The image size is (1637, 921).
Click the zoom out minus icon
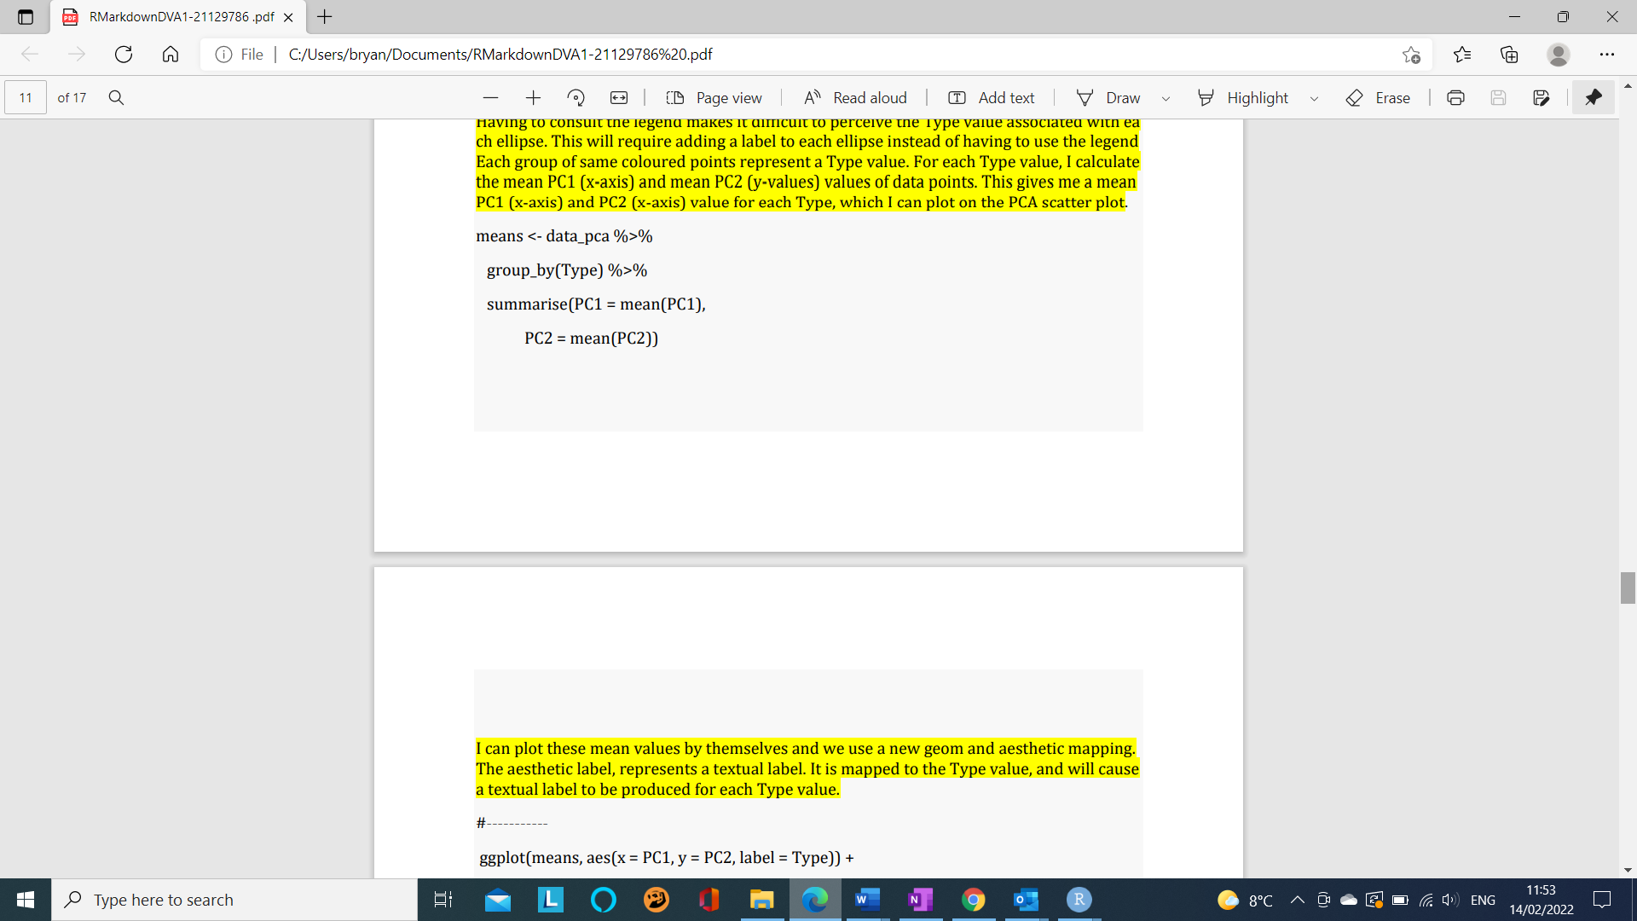pos(490,98)
